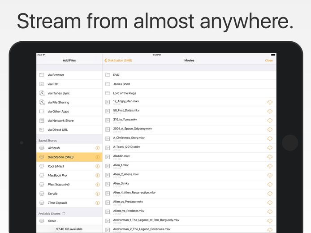Open the via Other Apps option
Image resolution: width=311 pixels, height=233 pixels.
pos(69,112)
